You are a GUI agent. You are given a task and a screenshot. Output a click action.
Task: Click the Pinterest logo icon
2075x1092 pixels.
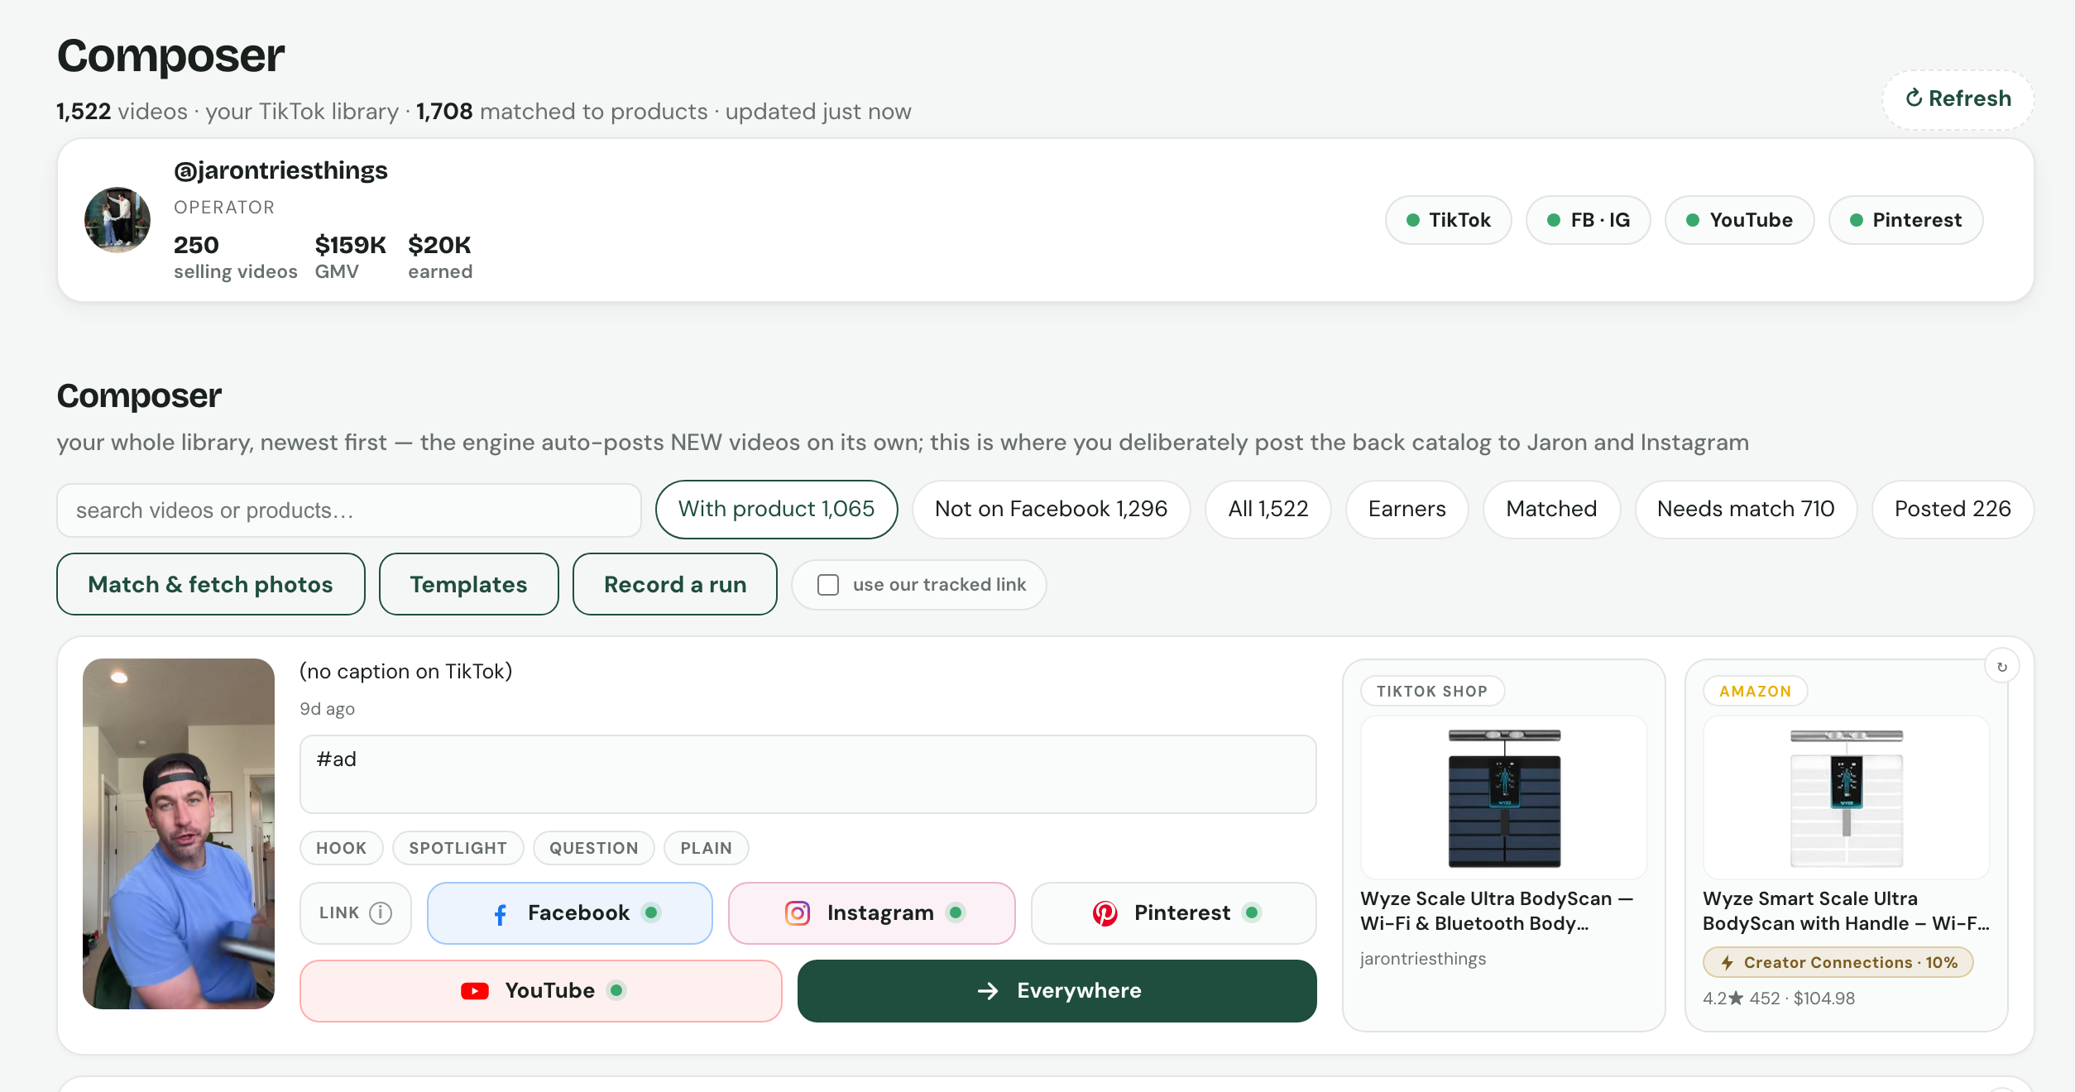[1105, 913]
